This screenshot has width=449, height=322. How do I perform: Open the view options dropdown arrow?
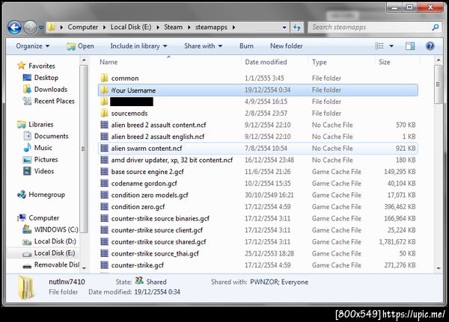[x=391, y=46]
